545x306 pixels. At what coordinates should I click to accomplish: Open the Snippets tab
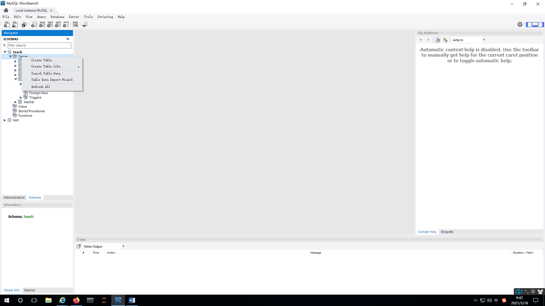click(447, 232)
